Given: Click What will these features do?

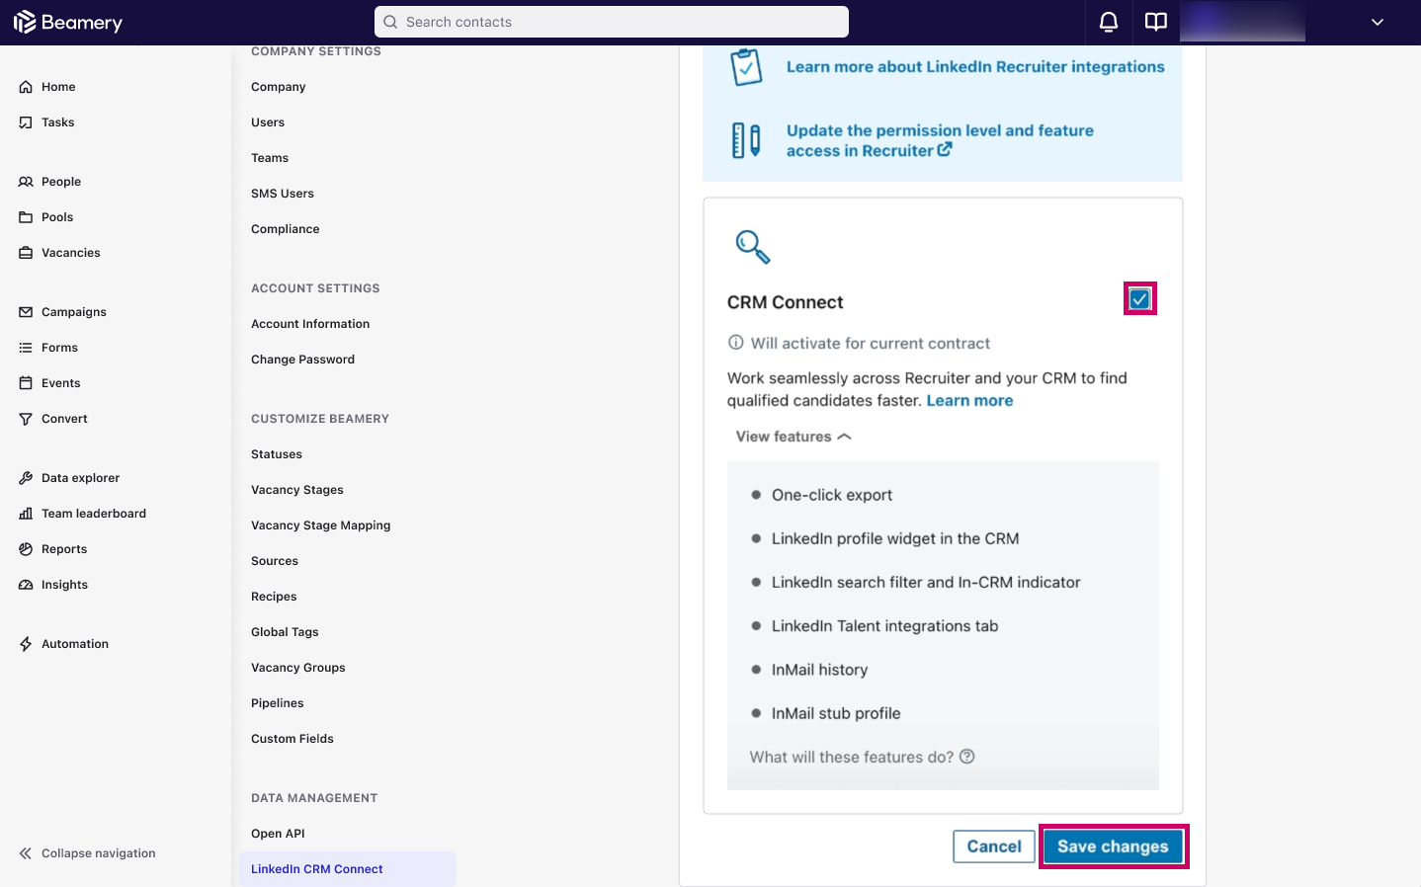Looking at the screenshot, I should point(852,757).
